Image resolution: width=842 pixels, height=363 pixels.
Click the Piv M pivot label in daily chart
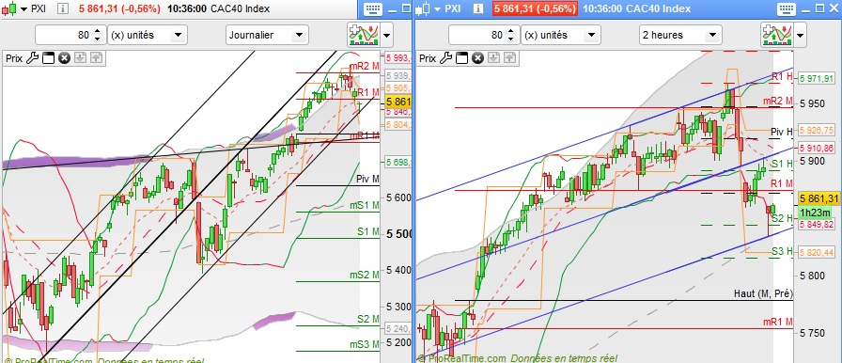pyautogui.click(x=367, y=179)
